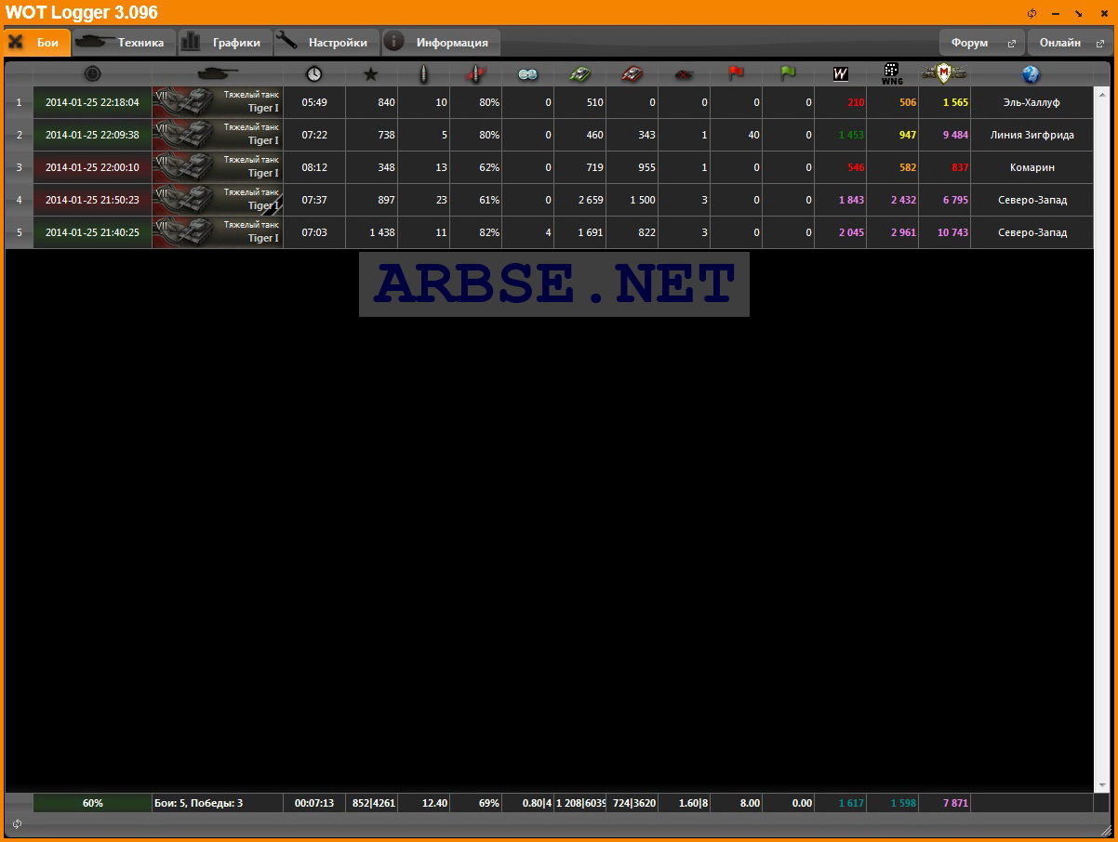Open the Графики charts tab

coord(225,43)
